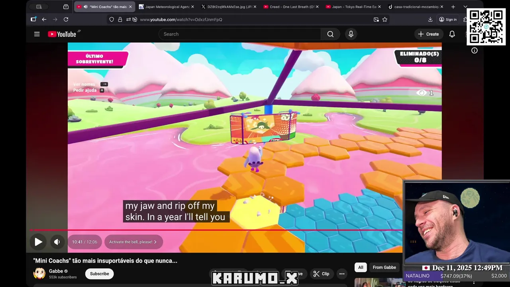Viewport: 510px width, 287px height.
Task: Click the Clip button with scissors
Action: click(321, 274)
